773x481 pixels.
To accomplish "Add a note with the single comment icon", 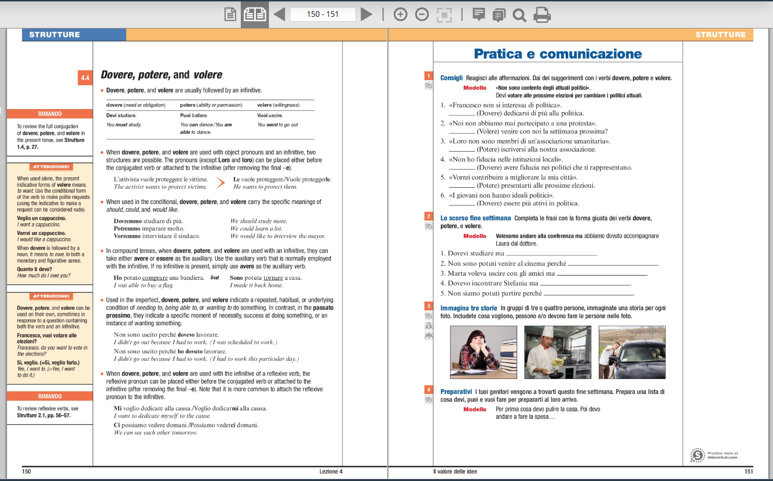I will pos(478,15).
